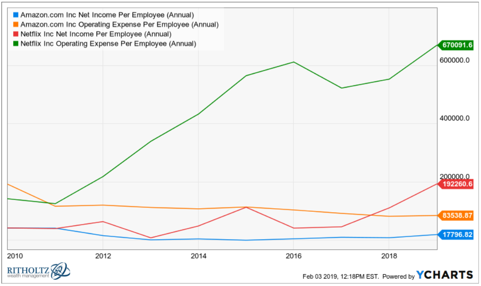Click the orange 83538.87 value tag
This screenshot has height=286, width=481.
point(455,216)
